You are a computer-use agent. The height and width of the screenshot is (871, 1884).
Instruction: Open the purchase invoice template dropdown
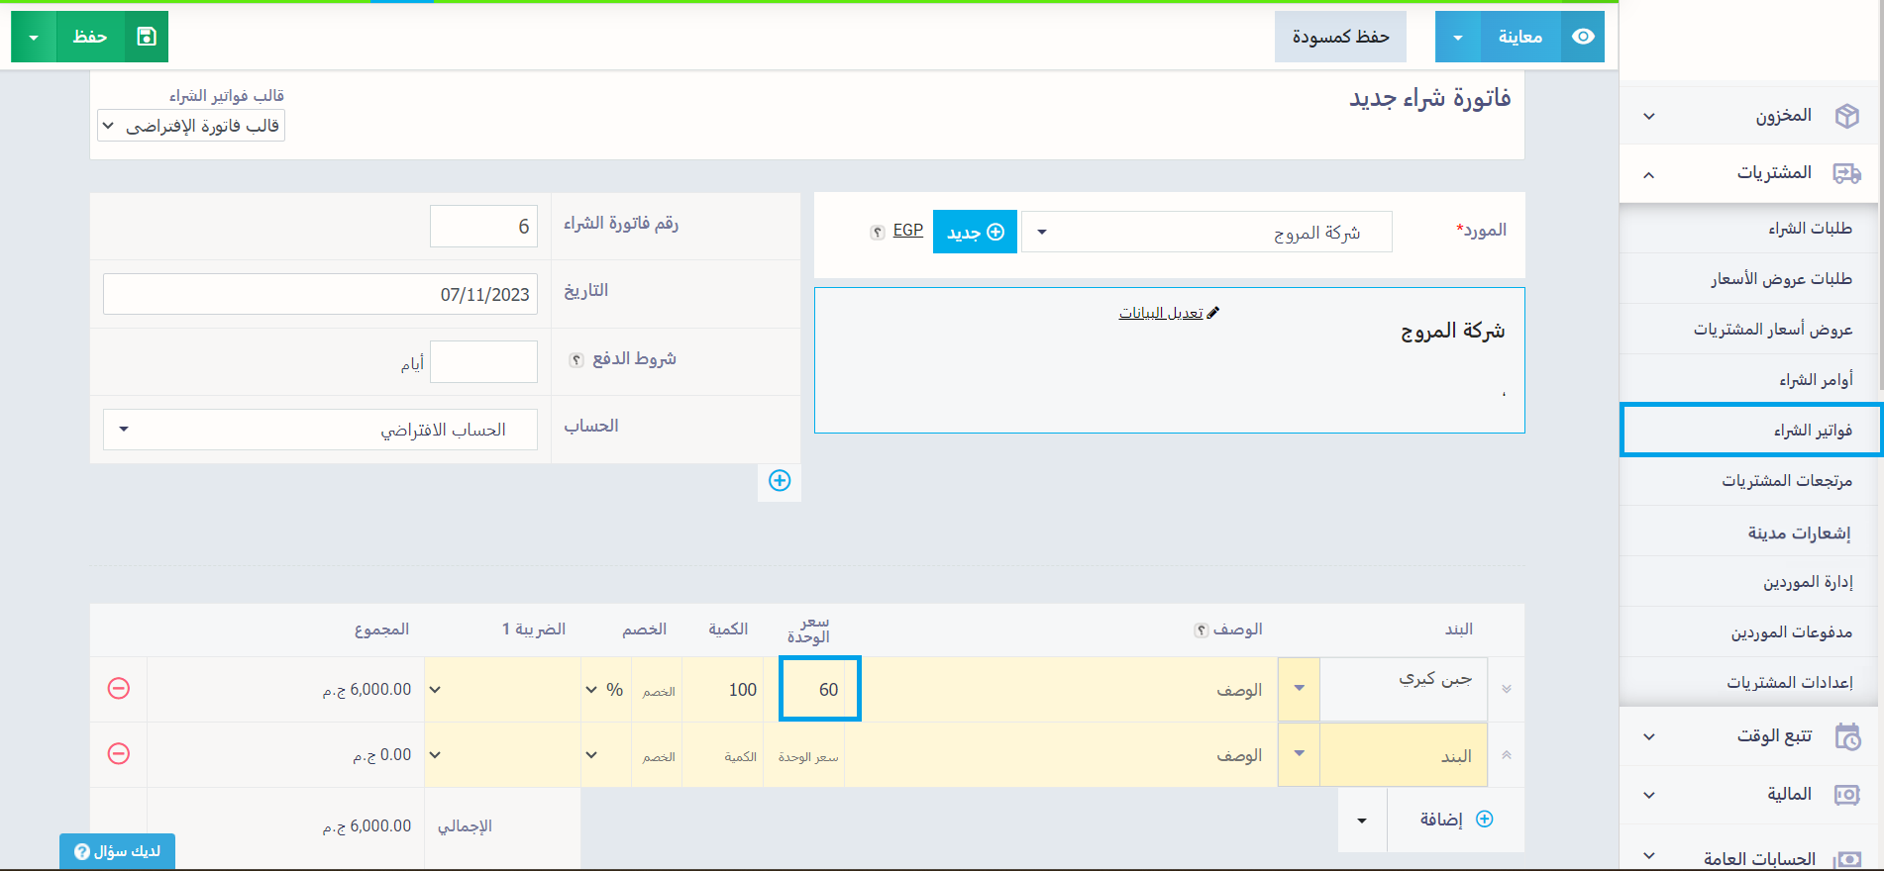tap(191, 126)
